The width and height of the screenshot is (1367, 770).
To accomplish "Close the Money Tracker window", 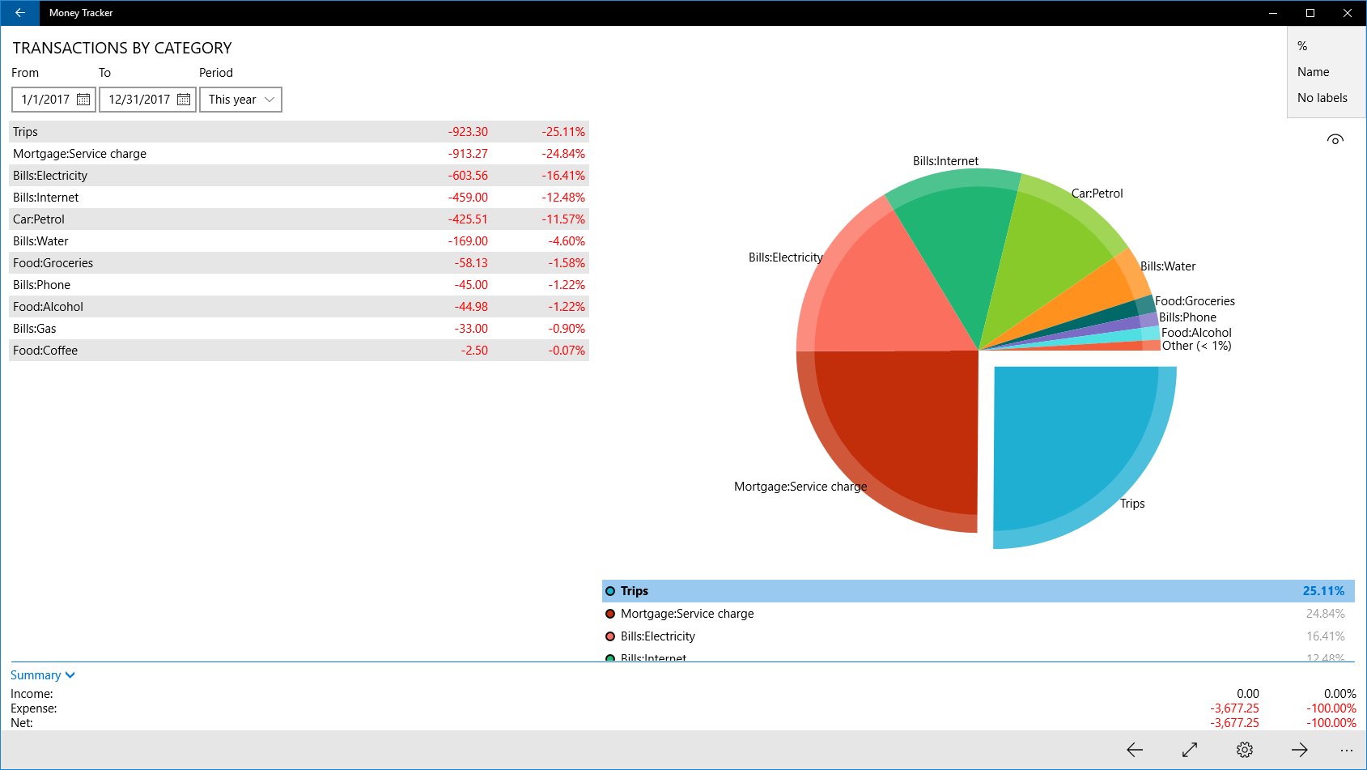I will pyautogui.click(x=1348, y=13).
